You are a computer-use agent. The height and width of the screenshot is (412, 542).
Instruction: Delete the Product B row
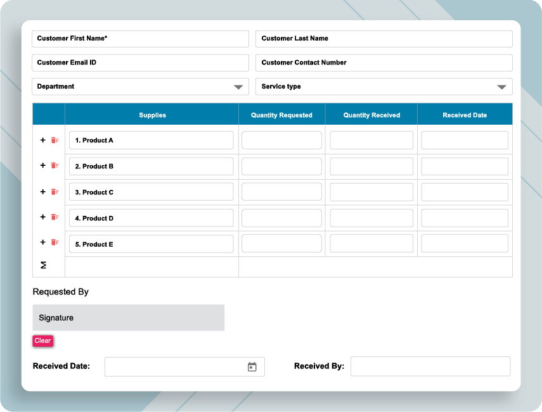(55, 166)
